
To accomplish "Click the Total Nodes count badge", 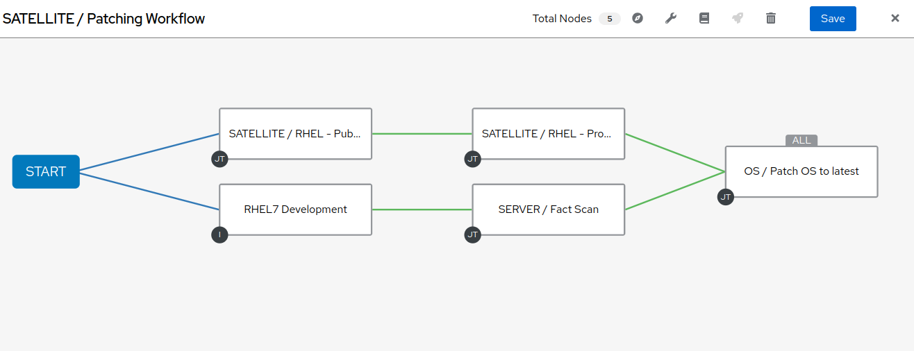I will [610, 19].
